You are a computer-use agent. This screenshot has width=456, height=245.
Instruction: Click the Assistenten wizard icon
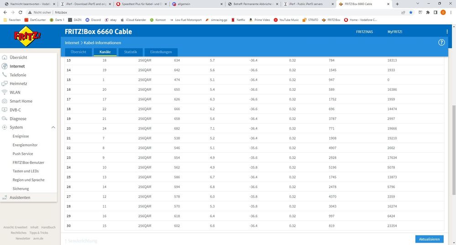pyautogui.click(x=5, y=198)
